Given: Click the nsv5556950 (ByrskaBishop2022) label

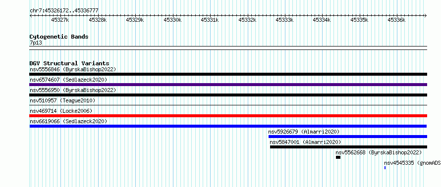Looking at the screenshot, I should pos(73,90).
